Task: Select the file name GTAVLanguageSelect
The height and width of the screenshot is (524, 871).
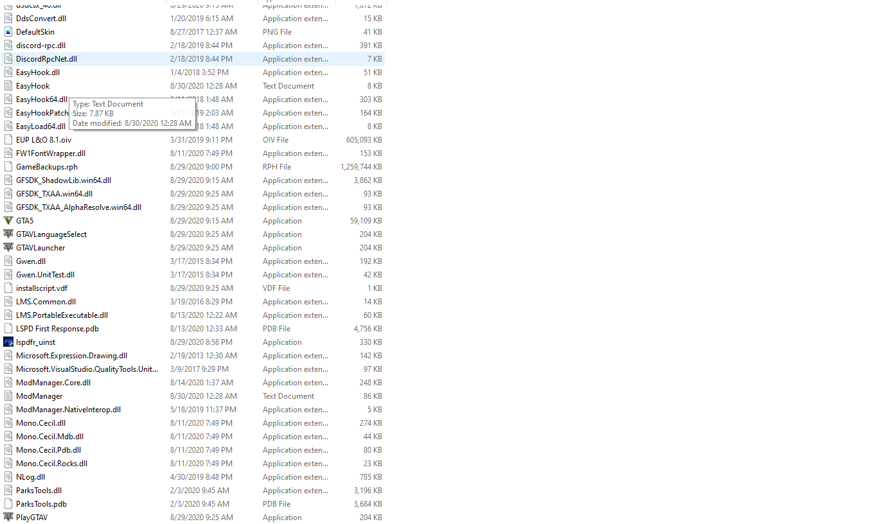Action: click(51, 234)
